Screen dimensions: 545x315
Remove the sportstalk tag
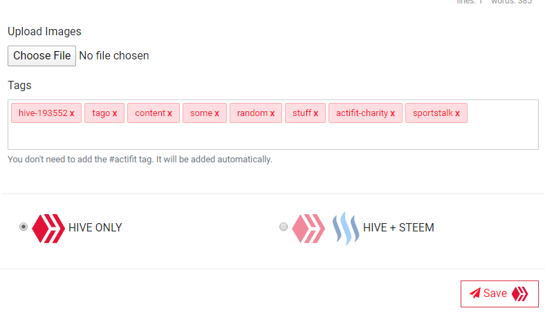(457, 113)
